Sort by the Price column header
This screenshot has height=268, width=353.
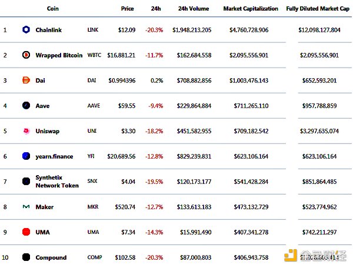click(127, 9)
